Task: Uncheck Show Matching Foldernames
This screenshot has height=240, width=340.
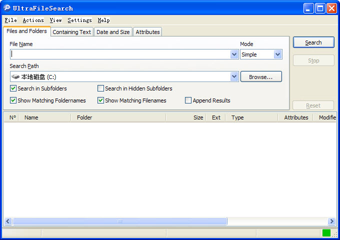Action: 13,100
